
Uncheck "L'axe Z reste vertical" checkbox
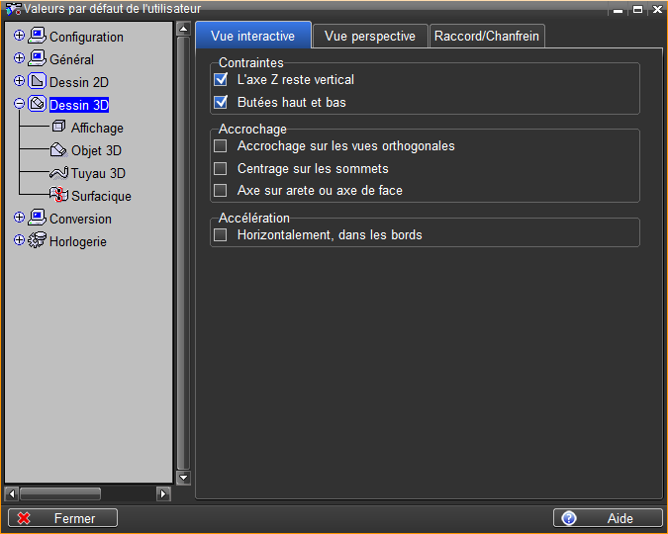221,79
